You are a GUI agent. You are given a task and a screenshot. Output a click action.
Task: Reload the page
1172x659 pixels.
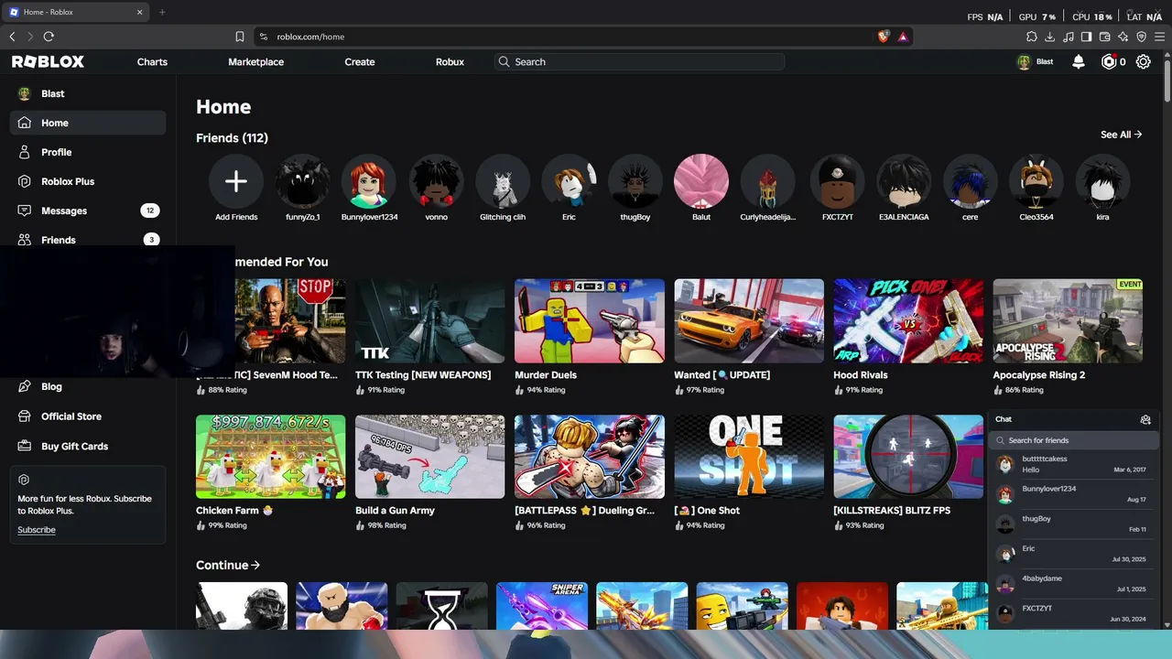click(49, 37)
